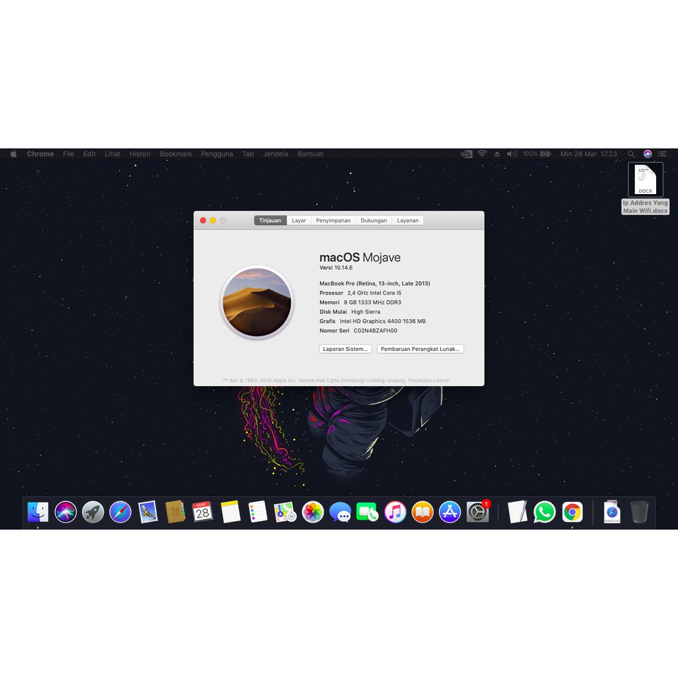Open Calendar showing March 28
The height and width of the screenshot is (678, 678).
[203, 512]
